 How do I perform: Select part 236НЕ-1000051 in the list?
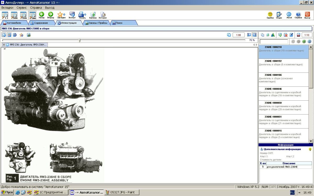coord(284,121)
